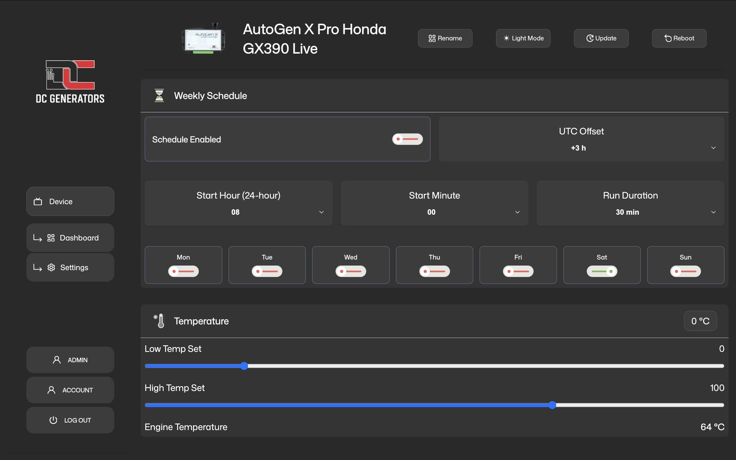Toggle the Schedule Enabled switch
This screenshot has width=736, height=460.
[x=408, y=139]
